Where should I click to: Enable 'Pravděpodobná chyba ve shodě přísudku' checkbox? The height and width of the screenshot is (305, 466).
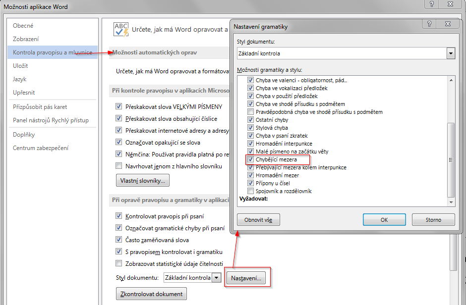(250, 112)
